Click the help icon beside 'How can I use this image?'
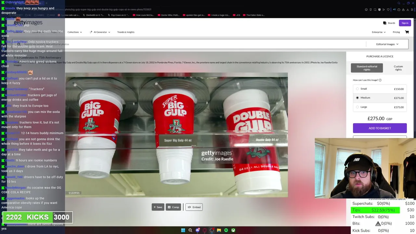416x234 pixels. click(380, 80)
